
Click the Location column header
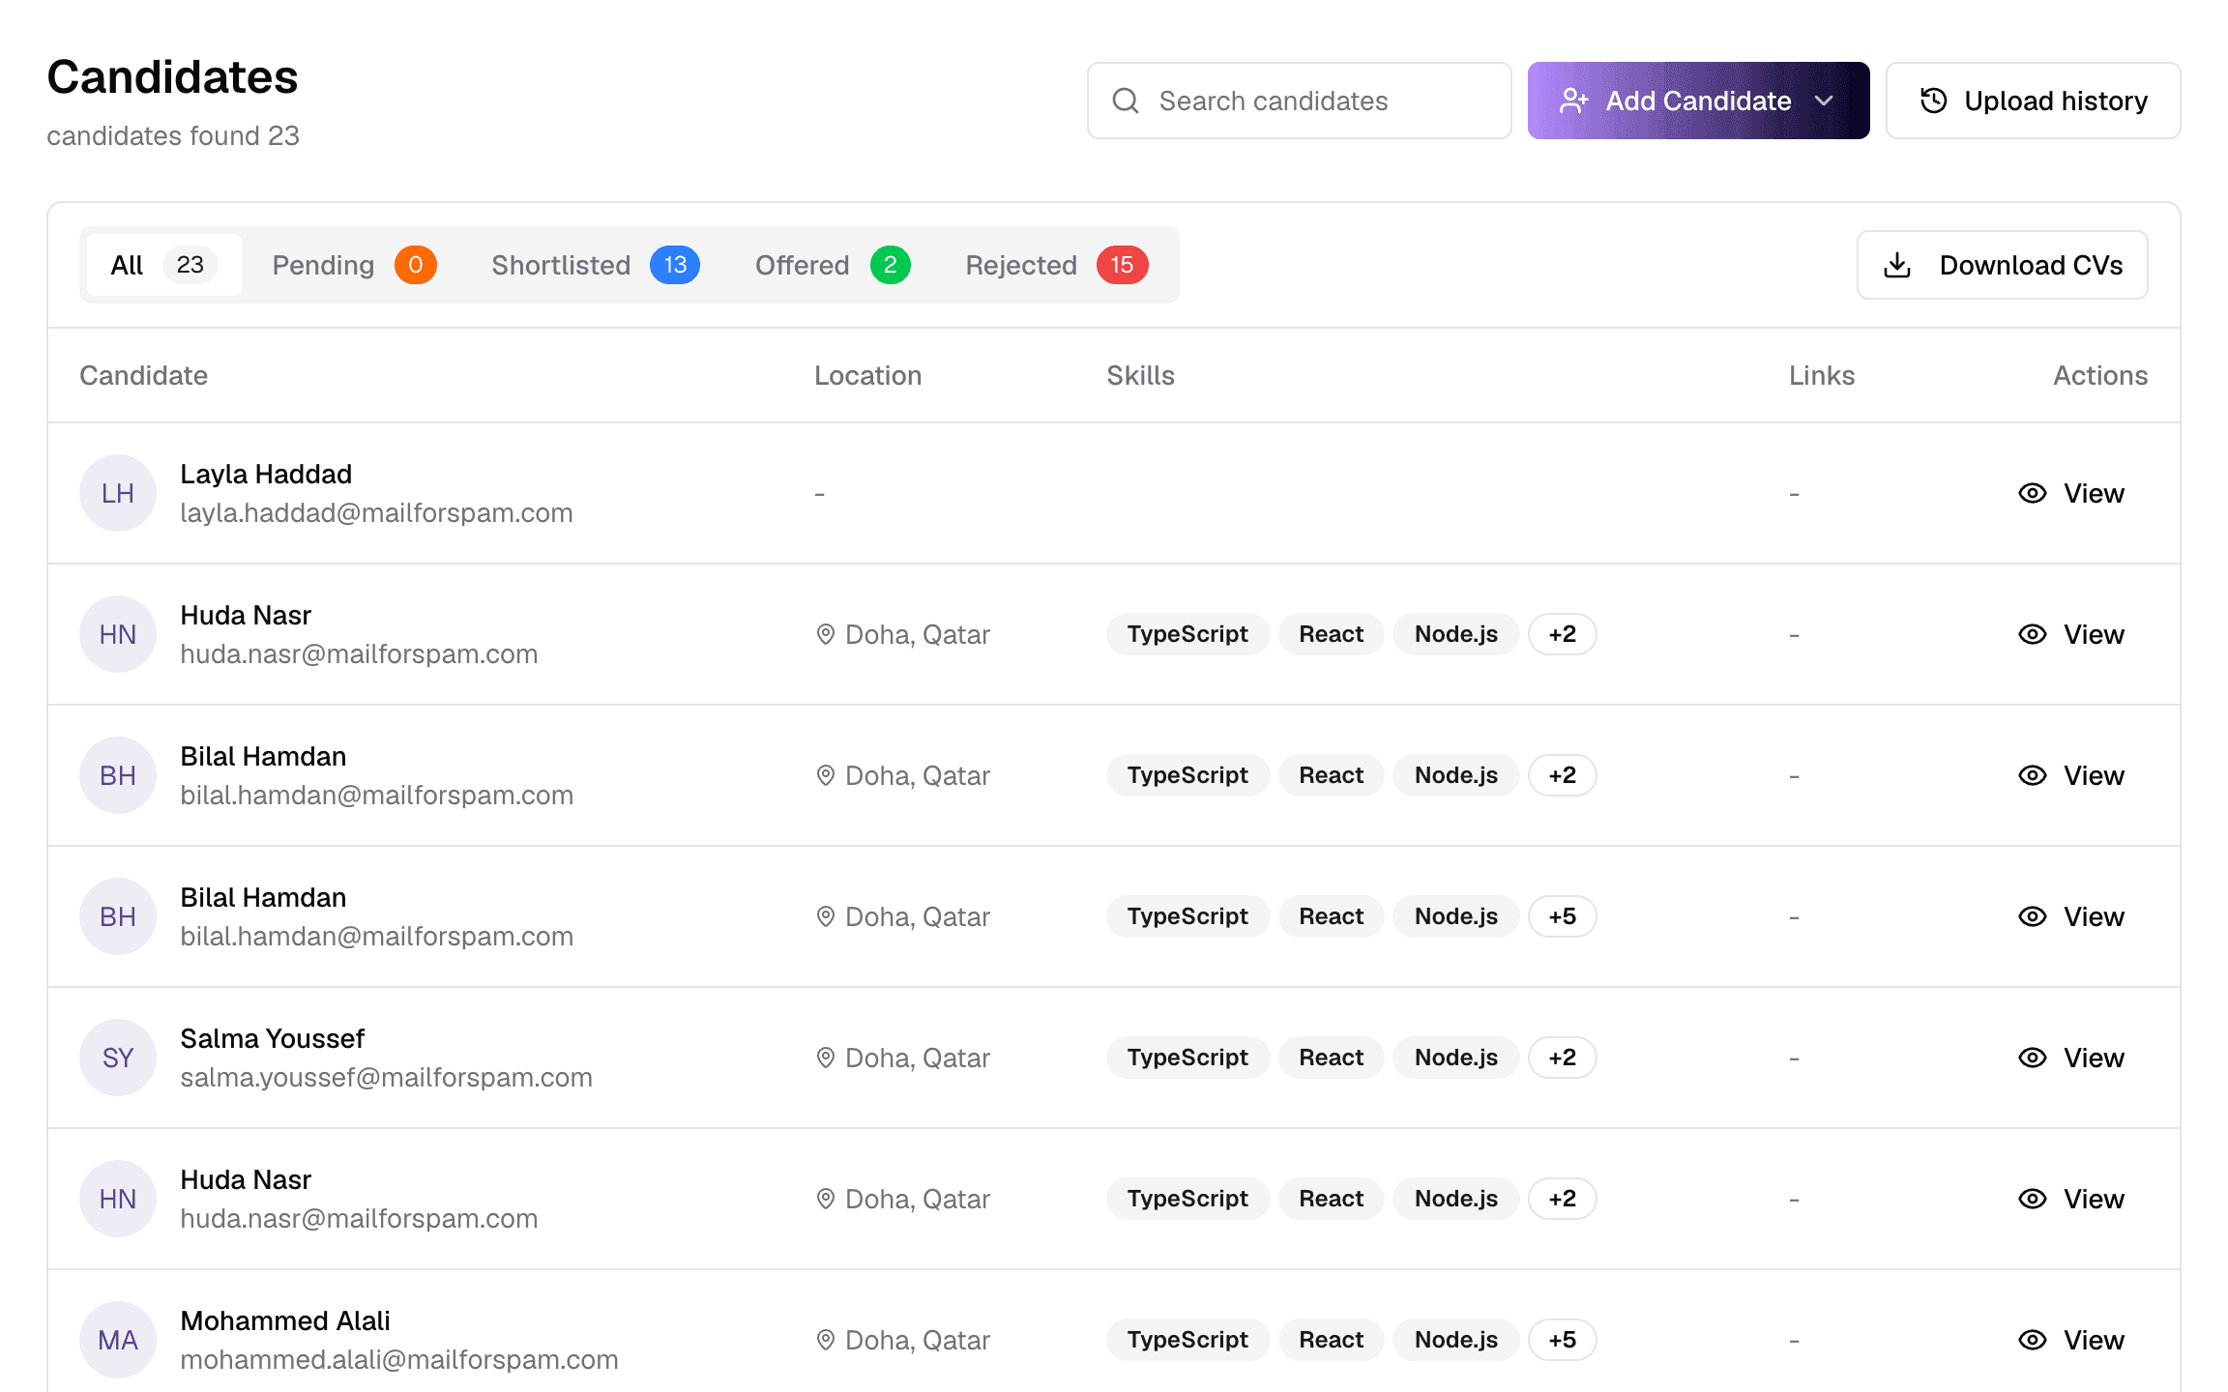coord(867,375)
